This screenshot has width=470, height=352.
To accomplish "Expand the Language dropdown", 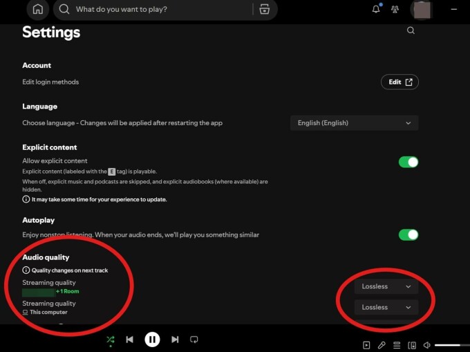I will pyautogui.click(x=354, y=123).
